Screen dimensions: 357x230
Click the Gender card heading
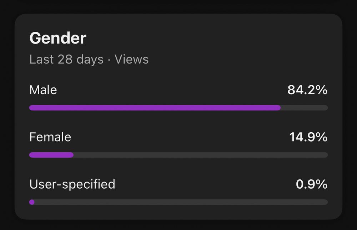click(58, 38)
